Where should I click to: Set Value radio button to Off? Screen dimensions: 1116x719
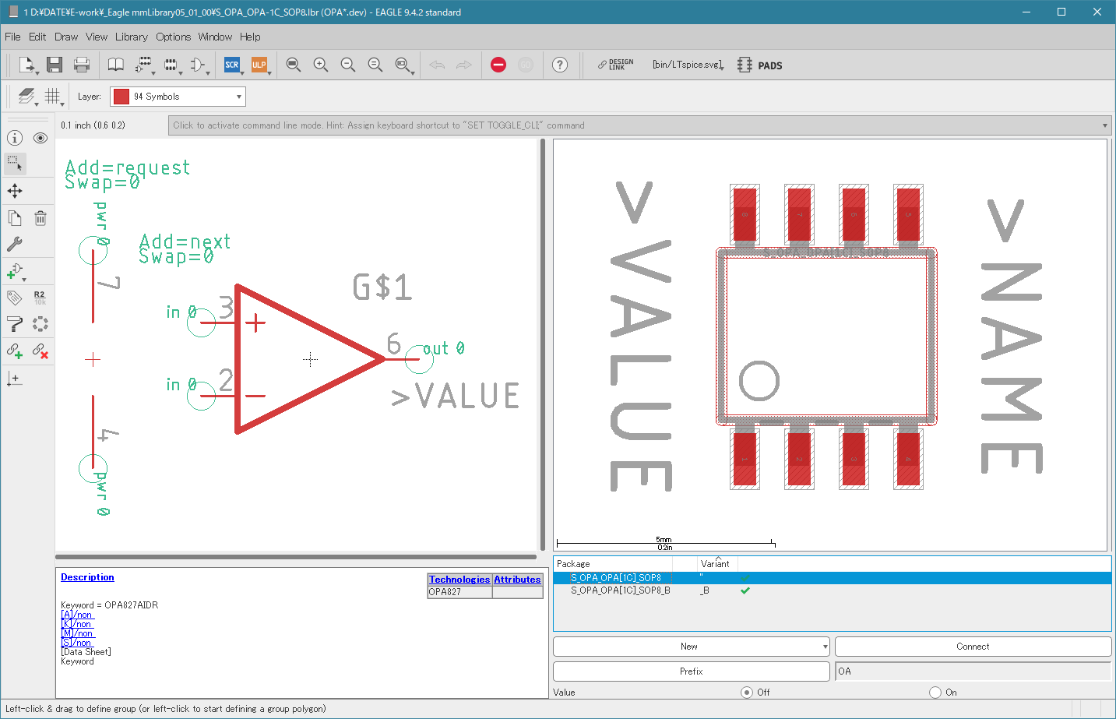[x=747, y=692]
